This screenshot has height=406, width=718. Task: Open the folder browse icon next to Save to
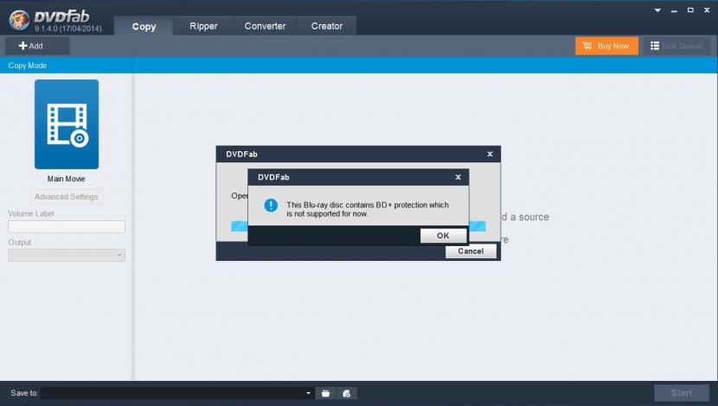(325, 393)
